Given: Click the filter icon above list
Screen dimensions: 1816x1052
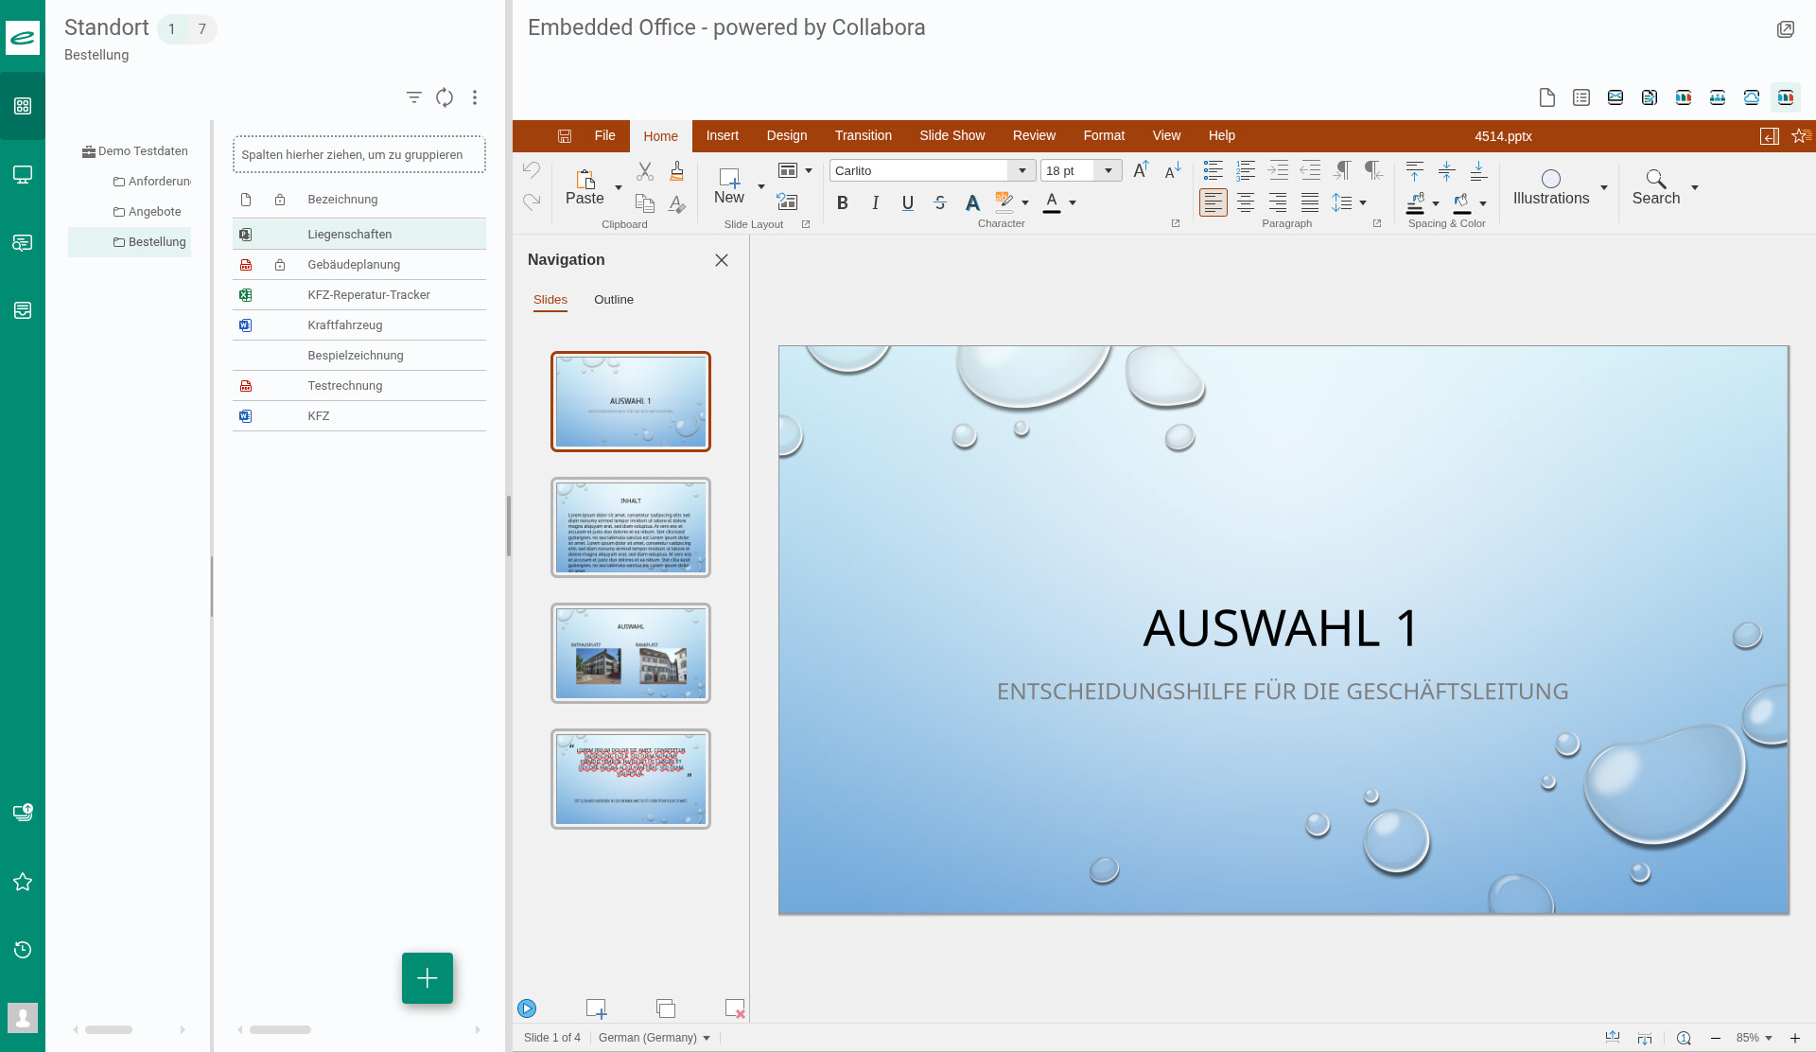Looking at the screenshot, I should 413,97.
